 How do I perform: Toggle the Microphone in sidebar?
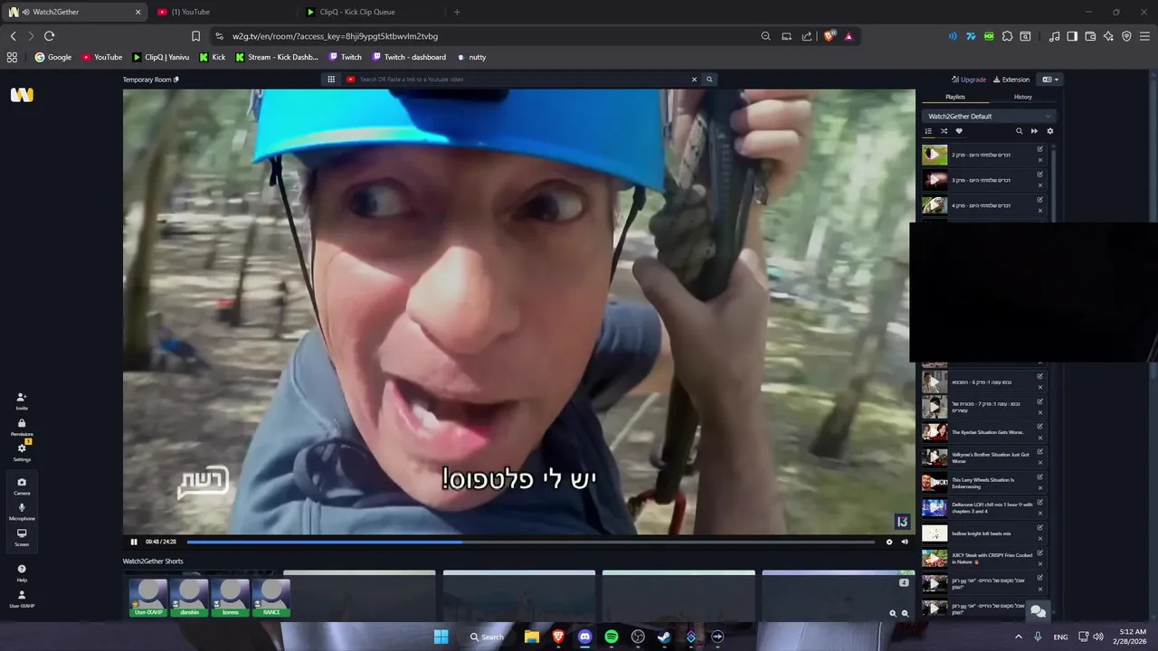(x=22, y=512)
